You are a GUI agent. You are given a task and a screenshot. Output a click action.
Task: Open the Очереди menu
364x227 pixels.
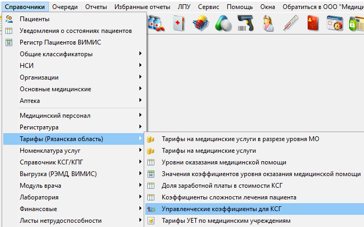(x=65, y=7)
